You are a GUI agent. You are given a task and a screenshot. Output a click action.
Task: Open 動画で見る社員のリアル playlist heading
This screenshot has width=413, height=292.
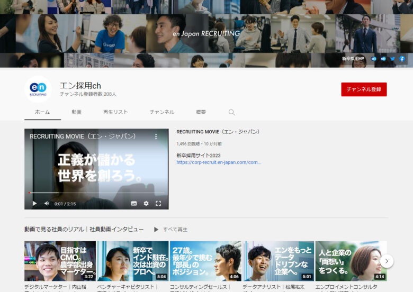click(x=84, y=229)
